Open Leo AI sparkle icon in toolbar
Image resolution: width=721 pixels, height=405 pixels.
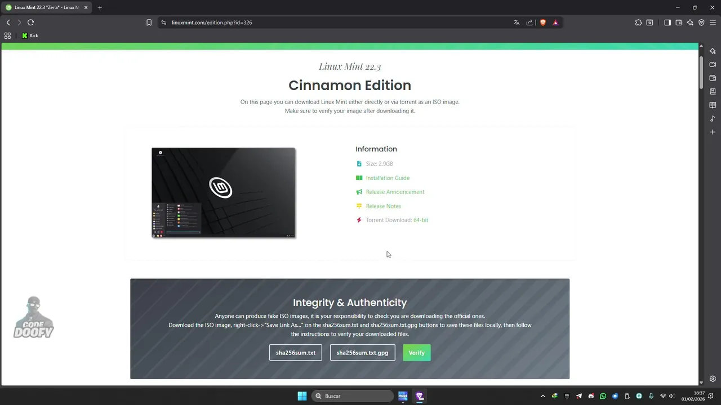[690, 22]
